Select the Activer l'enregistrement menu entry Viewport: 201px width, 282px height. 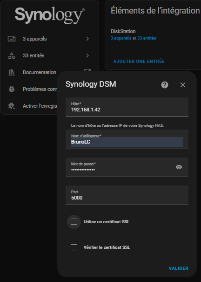tap(40, 106)
